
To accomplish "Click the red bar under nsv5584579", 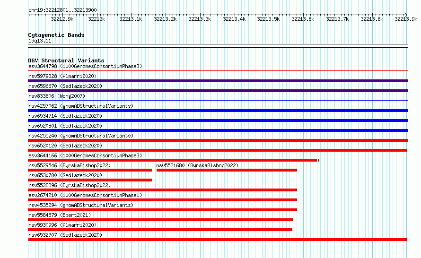I will click(x=160, y=220).
